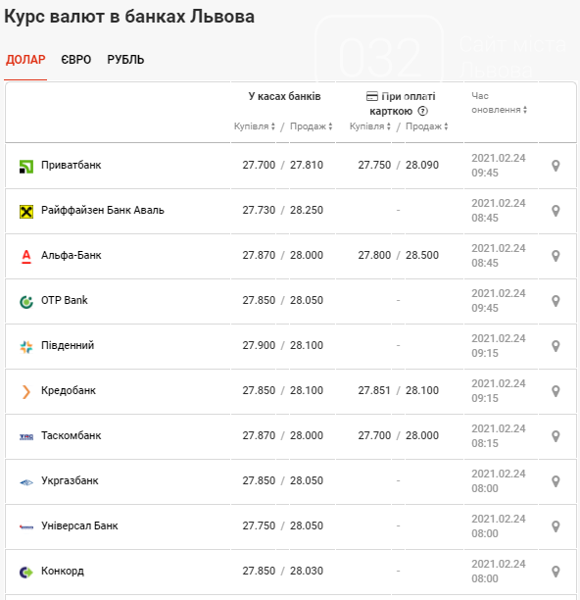Sort by card payment Купівля column

(x=370, y=126)
